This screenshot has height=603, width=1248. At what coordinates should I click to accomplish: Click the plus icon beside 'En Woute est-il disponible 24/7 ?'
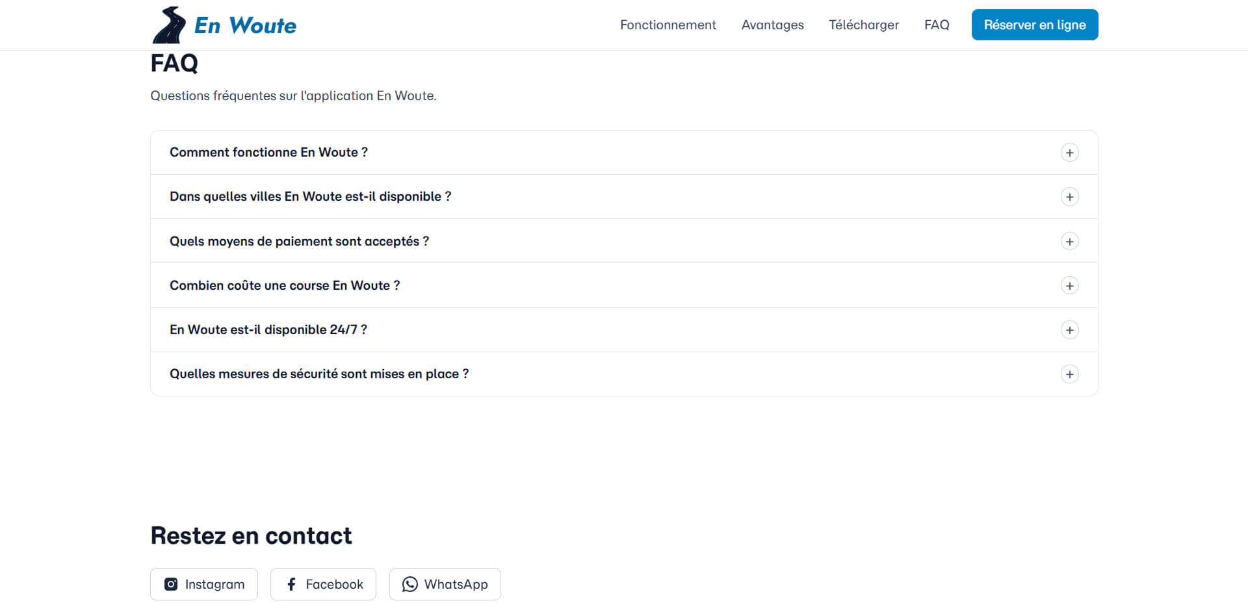1070,329
